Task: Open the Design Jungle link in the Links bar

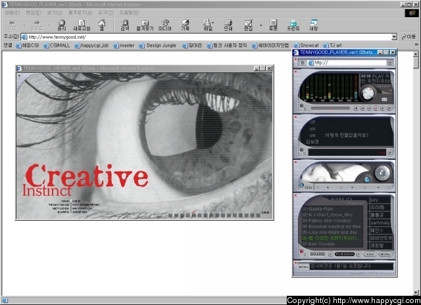Action: tap(158, 45)
